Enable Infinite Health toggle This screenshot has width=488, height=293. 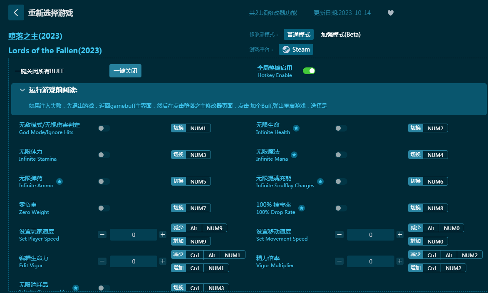(x=341, y=128)
